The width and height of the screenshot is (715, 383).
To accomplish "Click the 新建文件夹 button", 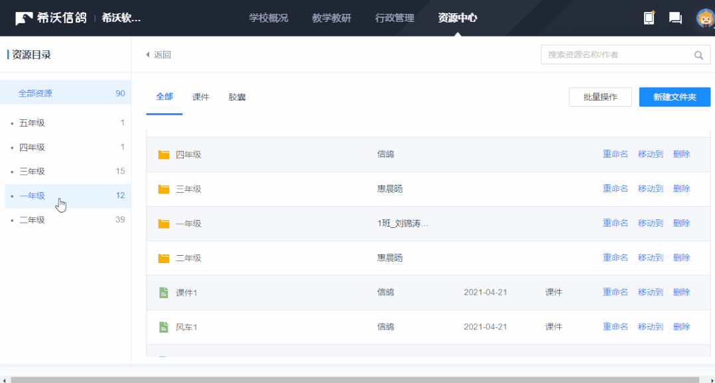I will tap(674, 97).
